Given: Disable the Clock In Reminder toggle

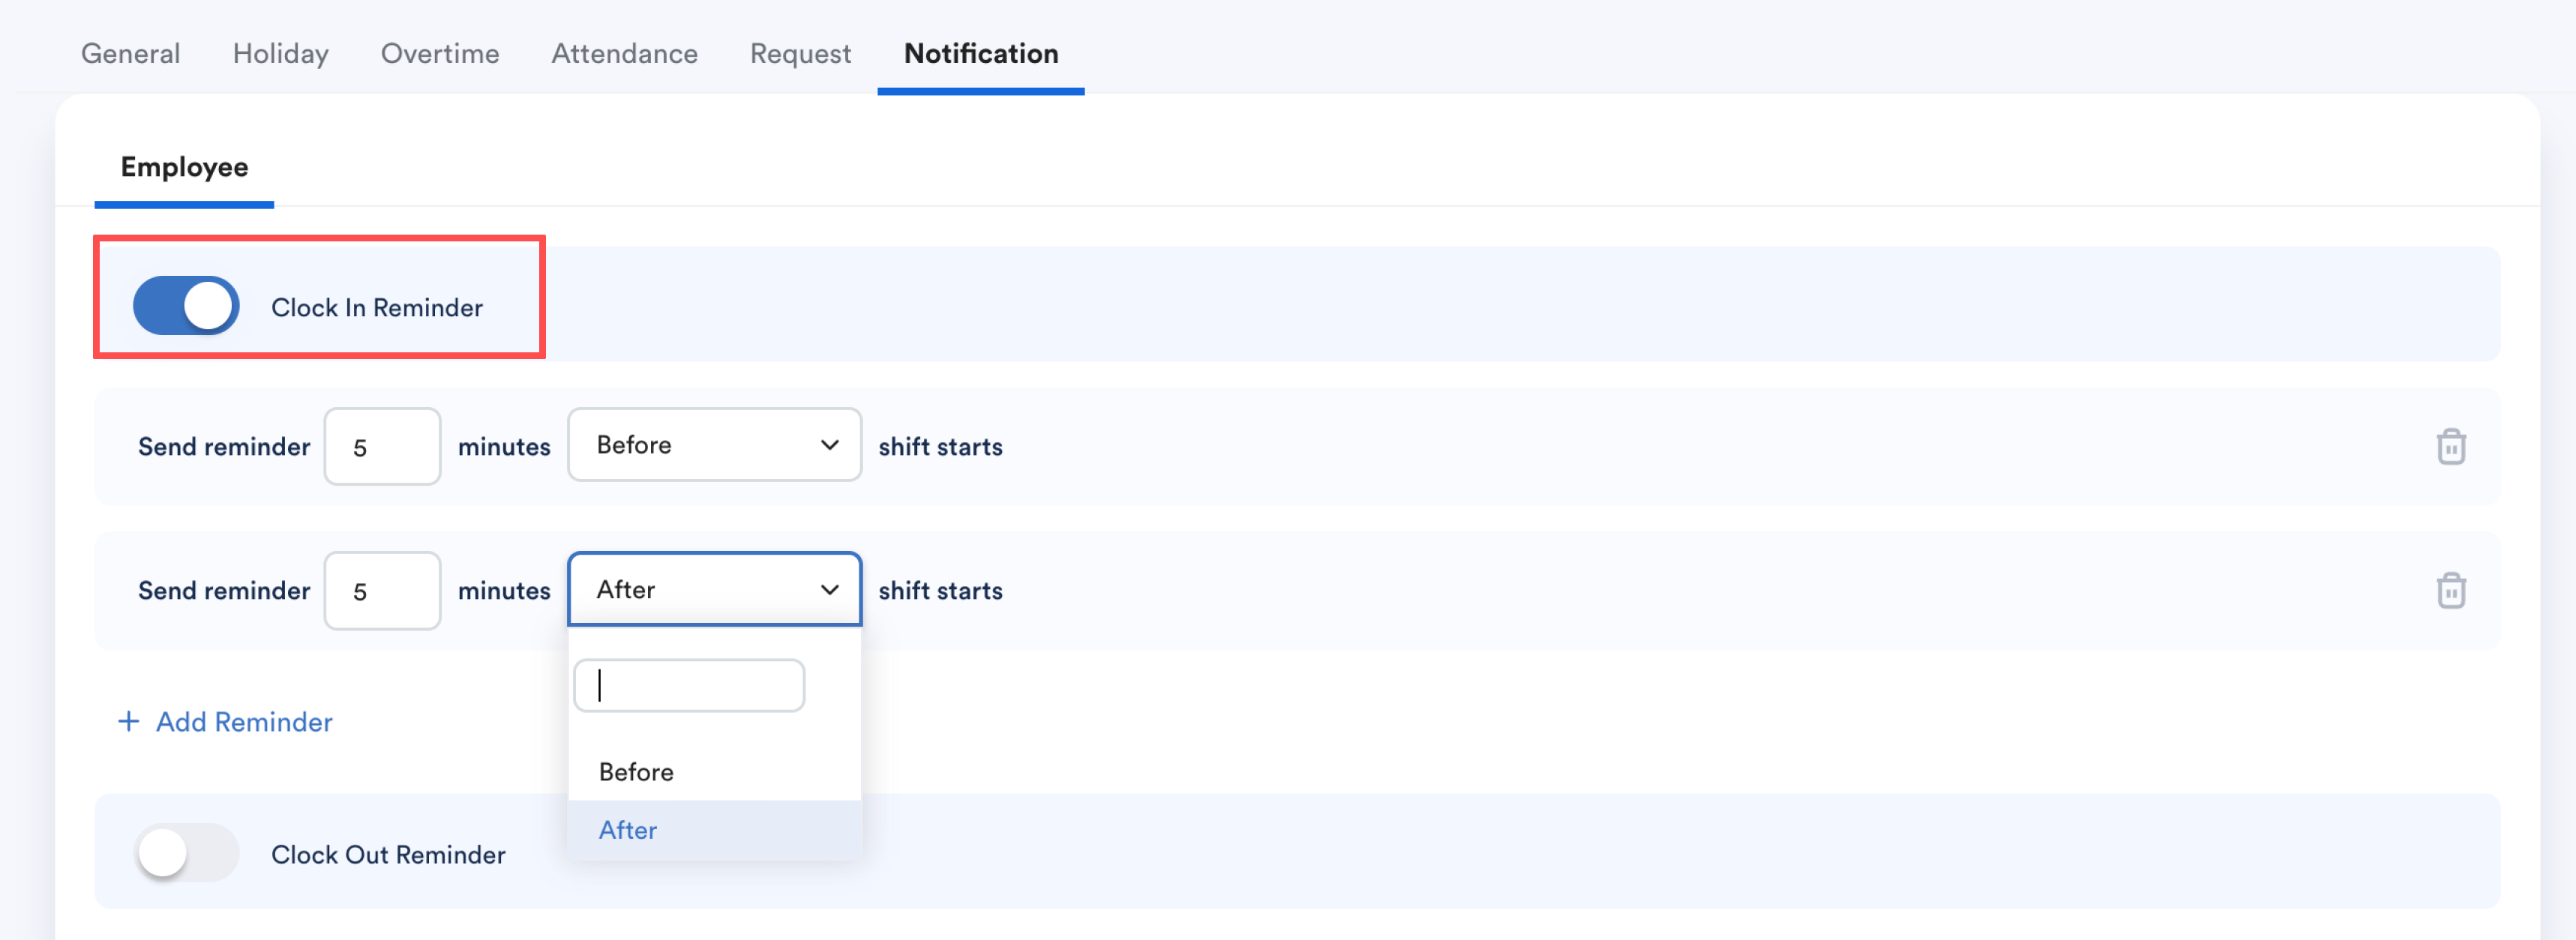Looking at the screenshot, I should click(187, 306).
